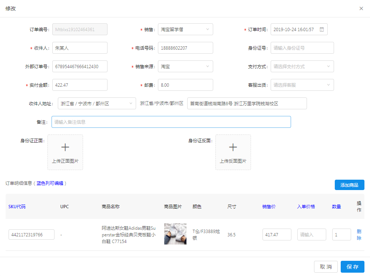The width and height of the screenshot is (370, 276).
Task: Click the 修改 dialog title
Action: pos(11,9)
